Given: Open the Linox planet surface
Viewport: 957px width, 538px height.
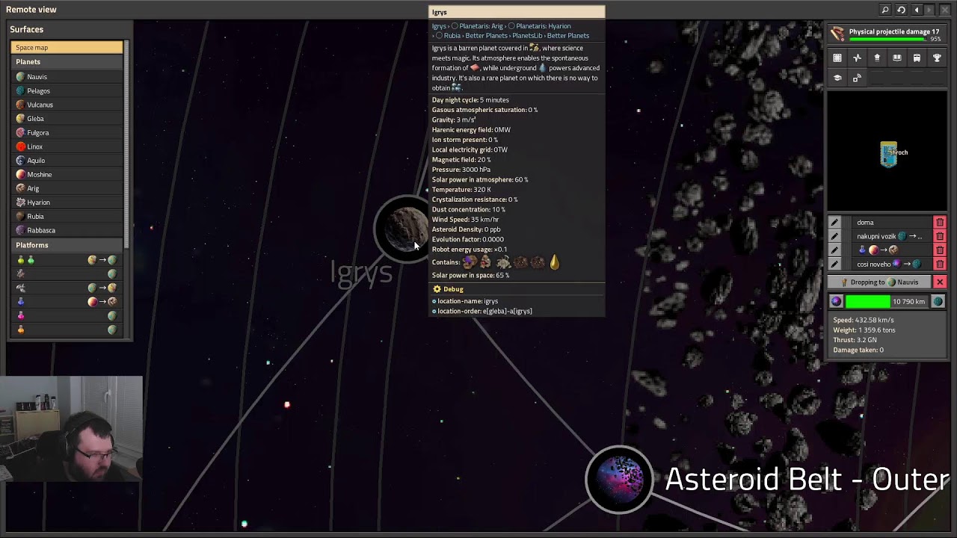Looking at the screenshot, I should (x=67, y=146).
